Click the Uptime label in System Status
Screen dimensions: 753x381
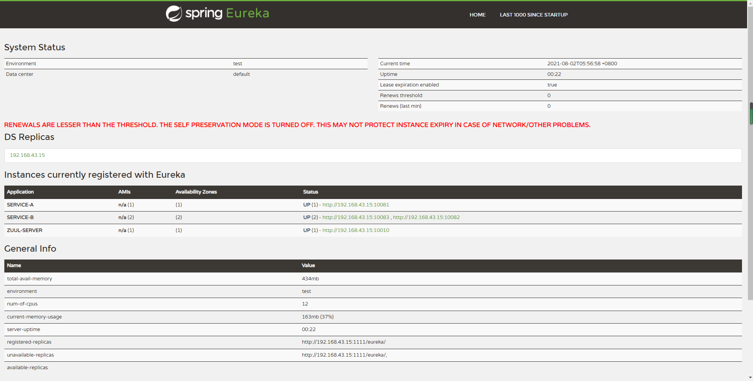(388, 74)
